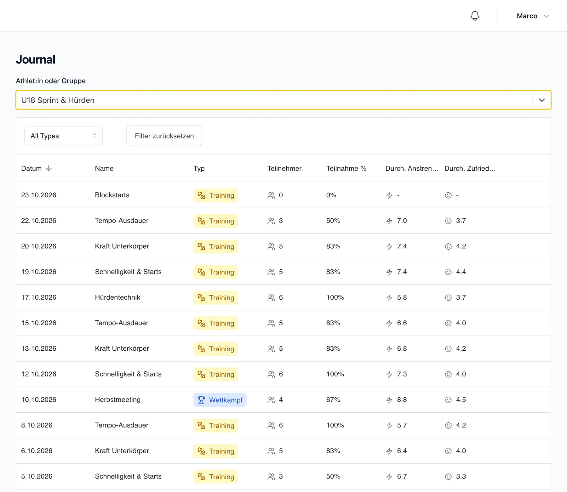Open the All Types filter dropdown
This screenshot has height=492, width=567.
pyautogui.click(x=63, y=136)
